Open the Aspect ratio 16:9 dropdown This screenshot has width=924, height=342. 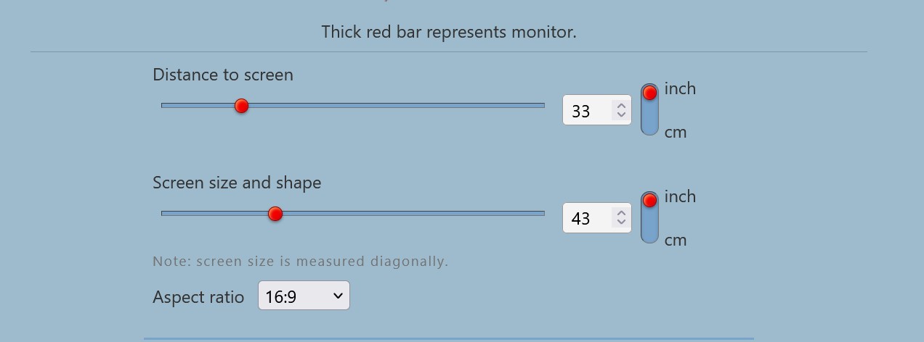(x=304, y=296)
